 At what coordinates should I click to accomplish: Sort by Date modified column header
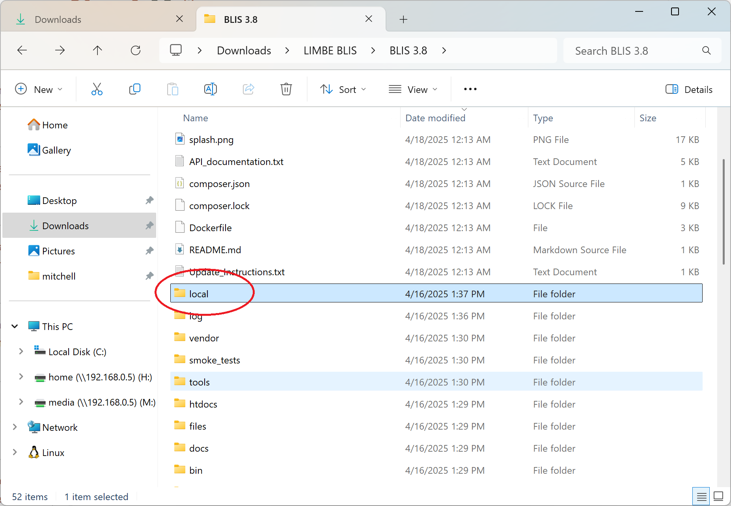[435, 118]
